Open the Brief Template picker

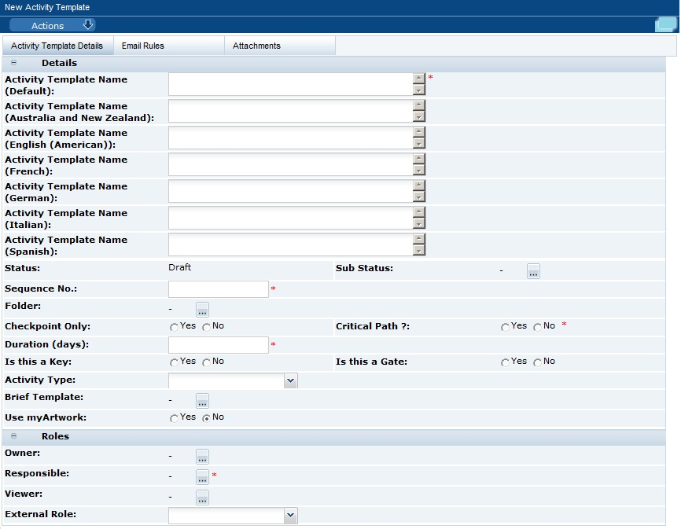(x=202, y=400)
